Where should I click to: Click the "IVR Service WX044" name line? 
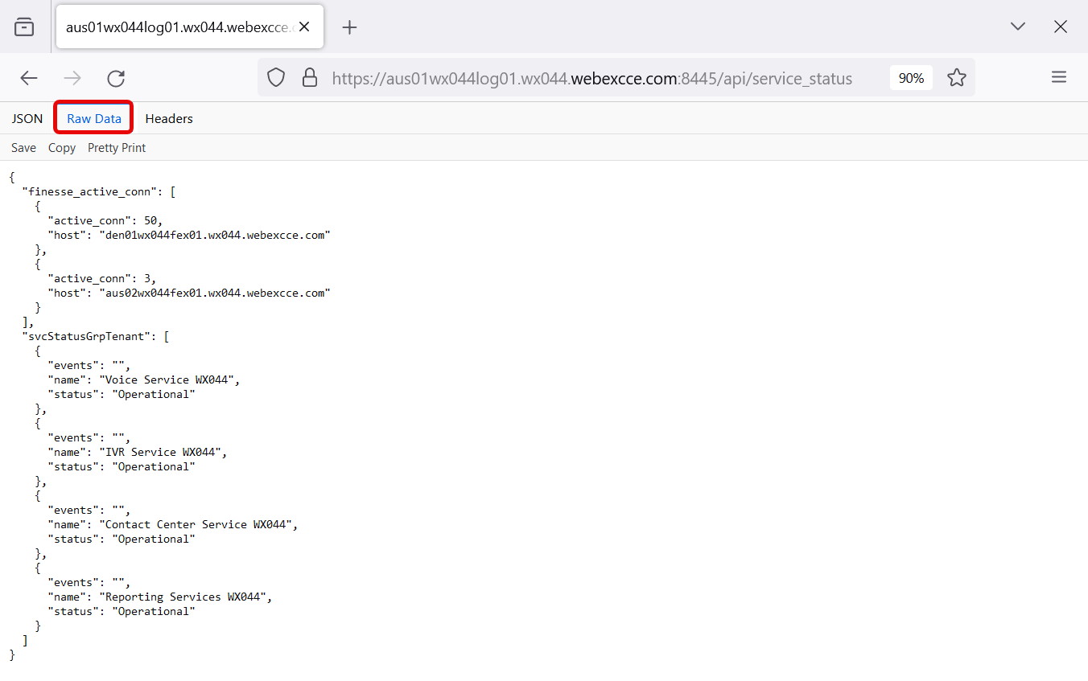coord(138,452)
